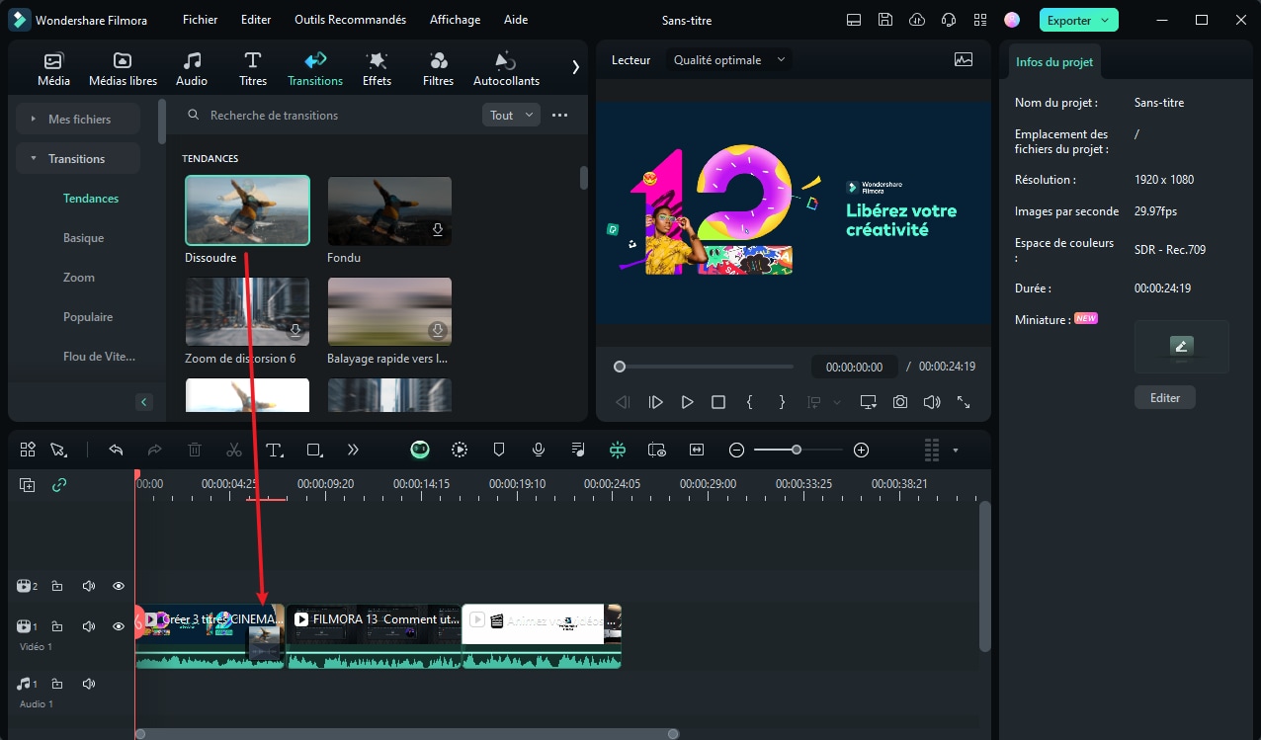The image size is (1261, 740).
Task: Open the Autocollants tab
Action: tap(506, 69)
